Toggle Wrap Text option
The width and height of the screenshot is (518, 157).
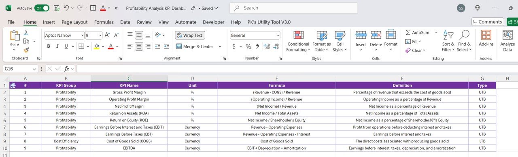190,35
